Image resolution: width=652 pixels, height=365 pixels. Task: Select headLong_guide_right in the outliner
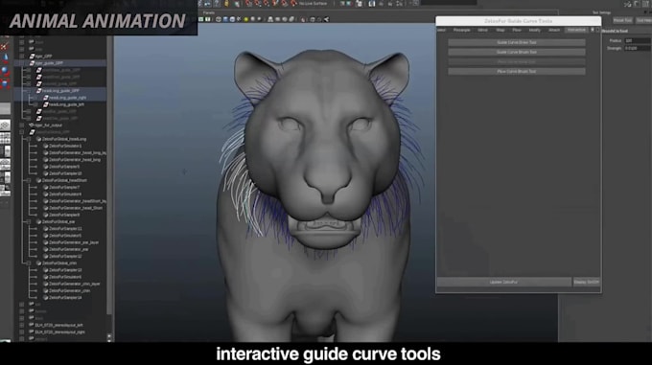coord(67,98)
